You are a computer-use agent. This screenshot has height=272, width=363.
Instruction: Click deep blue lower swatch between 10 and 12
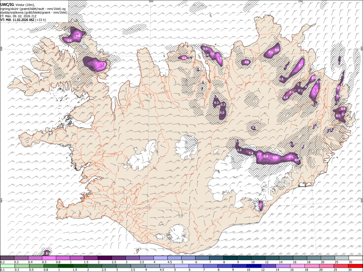[254, 266]
